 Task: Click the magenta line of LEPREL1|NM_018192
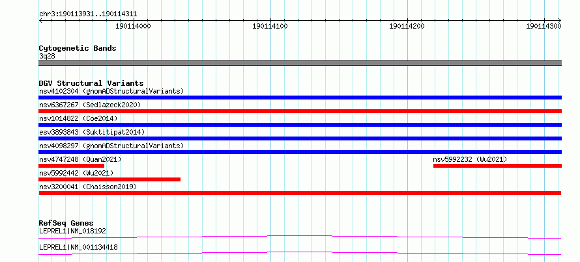point(300,237)
